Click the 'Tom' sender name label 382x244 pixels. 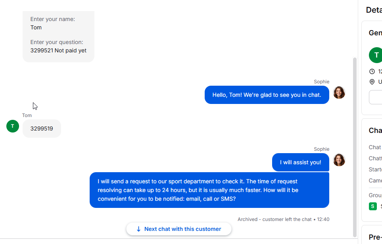click(x=27, y=115)
